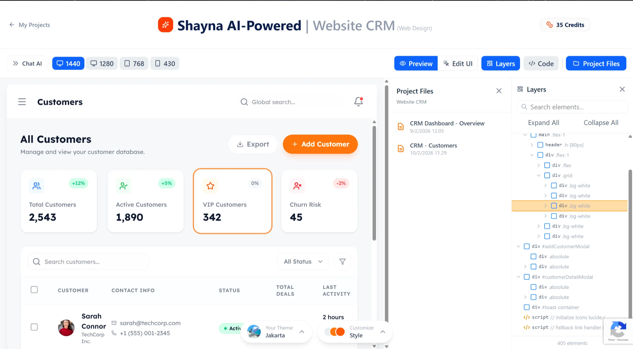The height and width of the screenshot is (349, 633).
Task: Open the Chat AI panel
Action: click(x=27, y=63)
